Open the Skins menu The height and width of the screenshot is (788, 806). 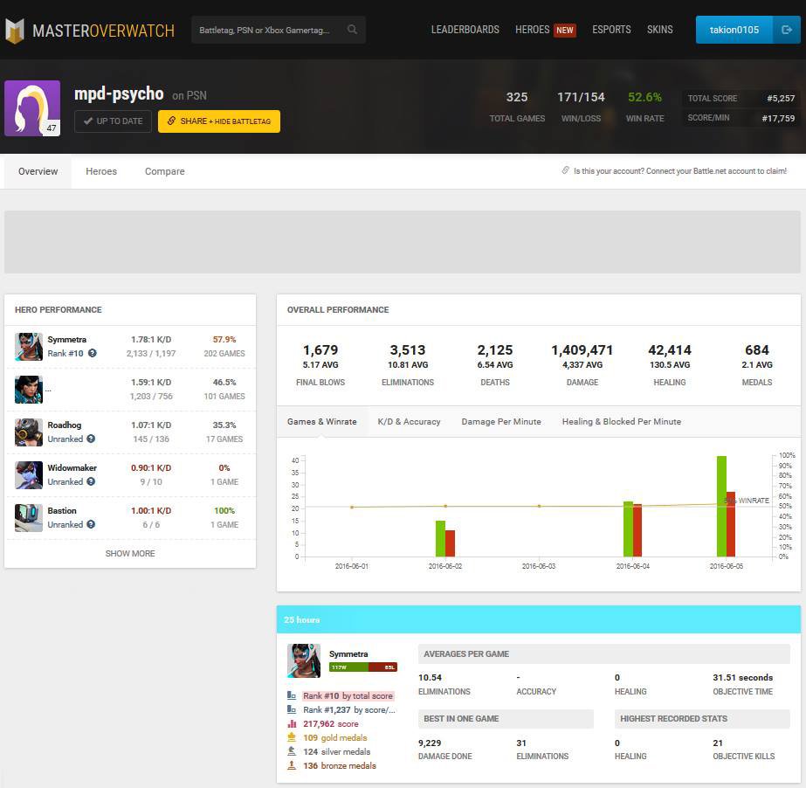point(659,30)
